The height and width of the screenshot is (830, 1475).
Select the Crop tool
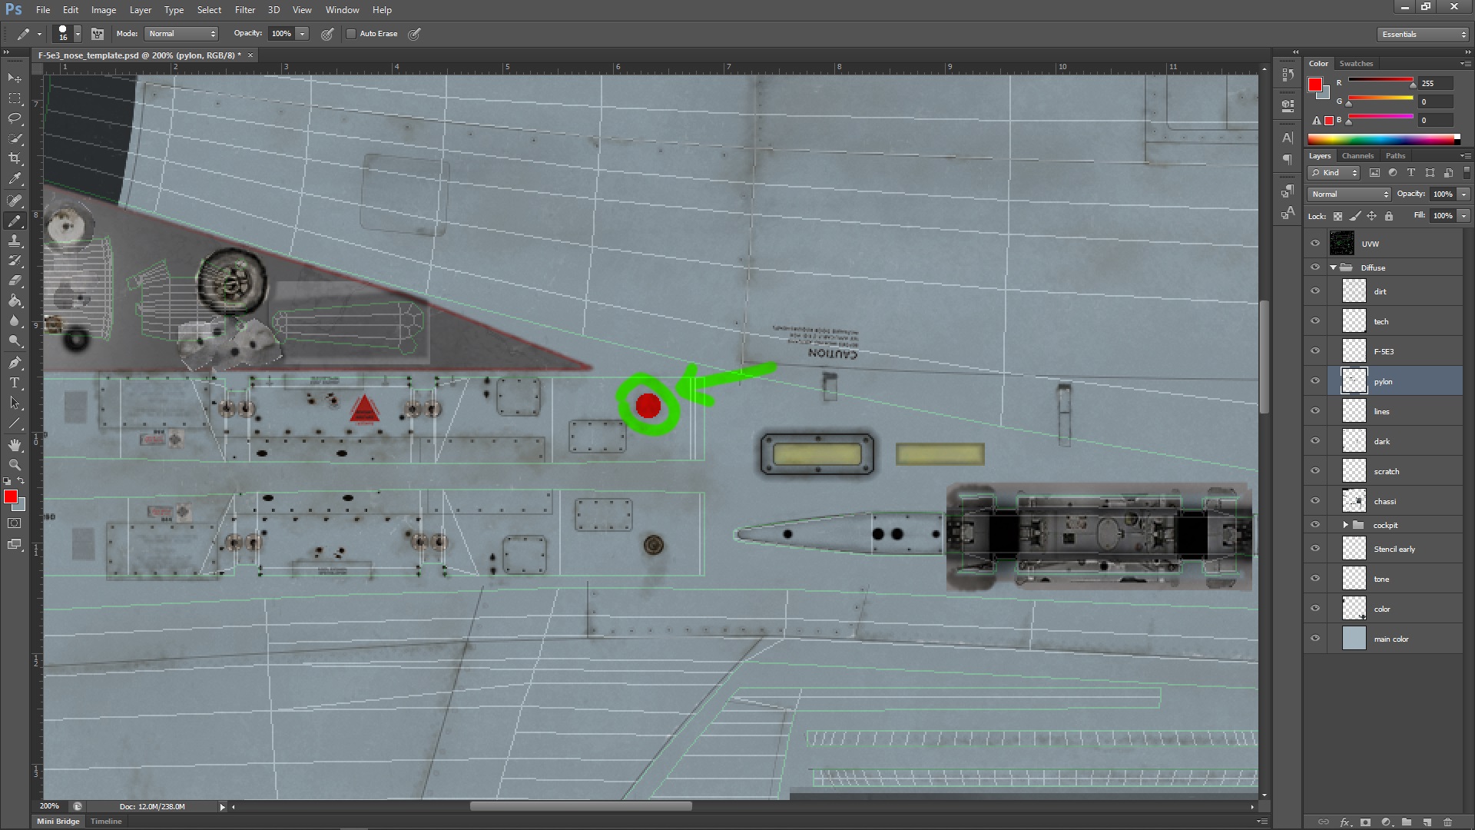(15, 158)
